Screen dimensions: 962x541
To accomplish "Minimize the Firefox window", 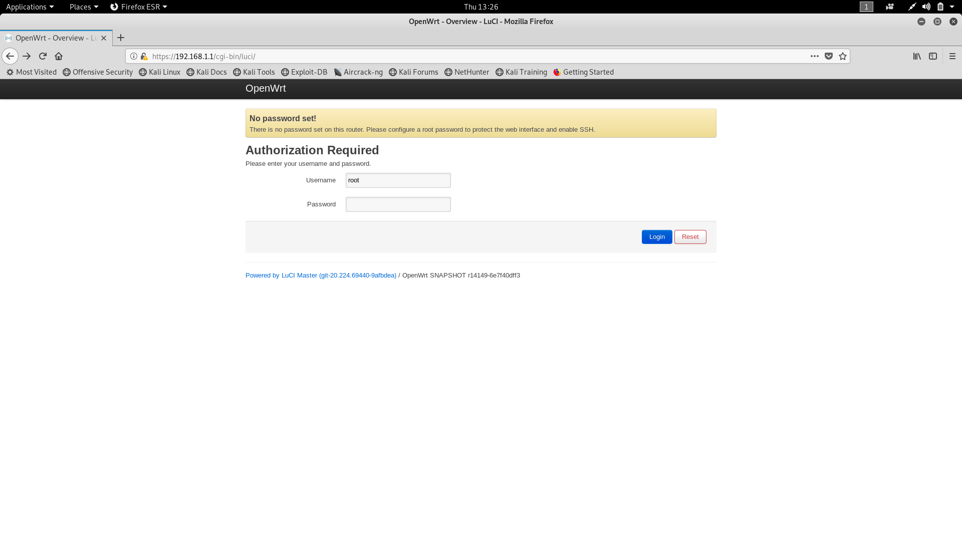I will [x=921, y=22].
